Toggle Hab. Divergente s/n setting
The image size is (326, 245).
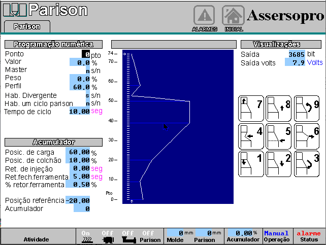87,95
